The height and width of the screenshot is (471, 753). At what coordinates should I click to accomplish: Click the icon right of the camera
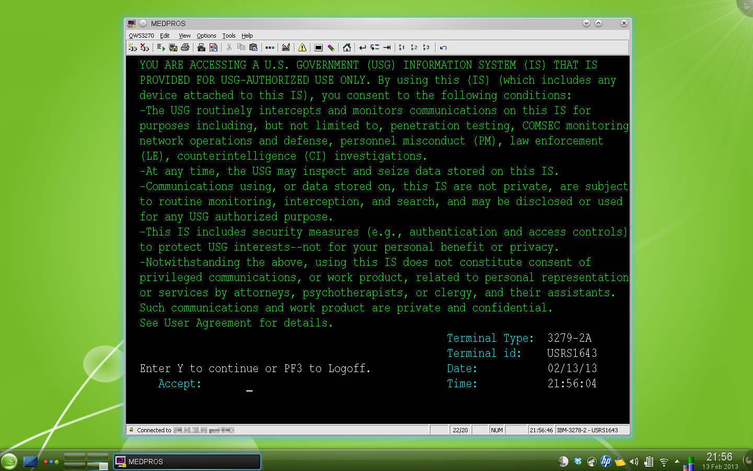[213, 48]
